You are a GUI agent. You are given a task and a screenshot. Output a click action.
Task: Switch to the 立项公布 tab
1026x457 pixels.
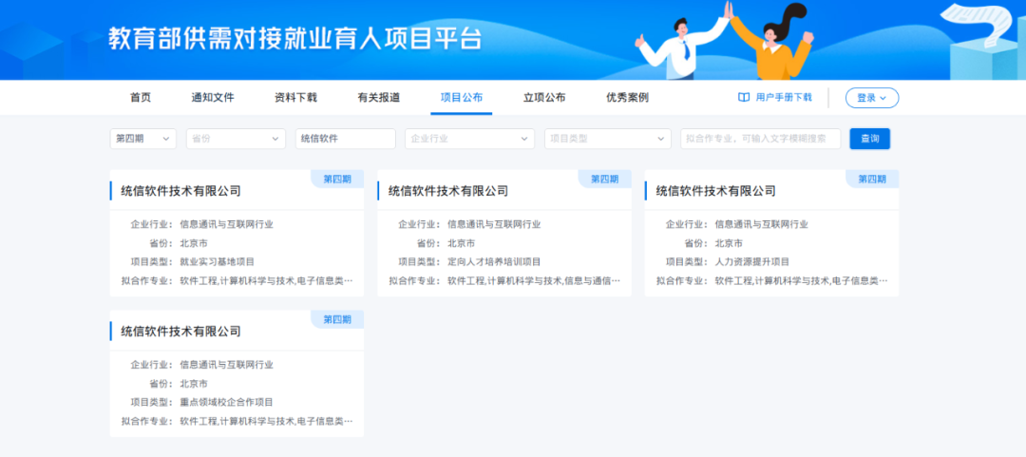[x=544, y=98]
